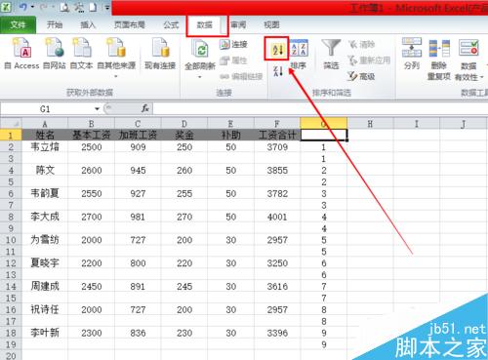Click the new document icon in quick access toolbar
Image resolution: width=488 pixels, height=360 pixels.
[x=93, y=7]
